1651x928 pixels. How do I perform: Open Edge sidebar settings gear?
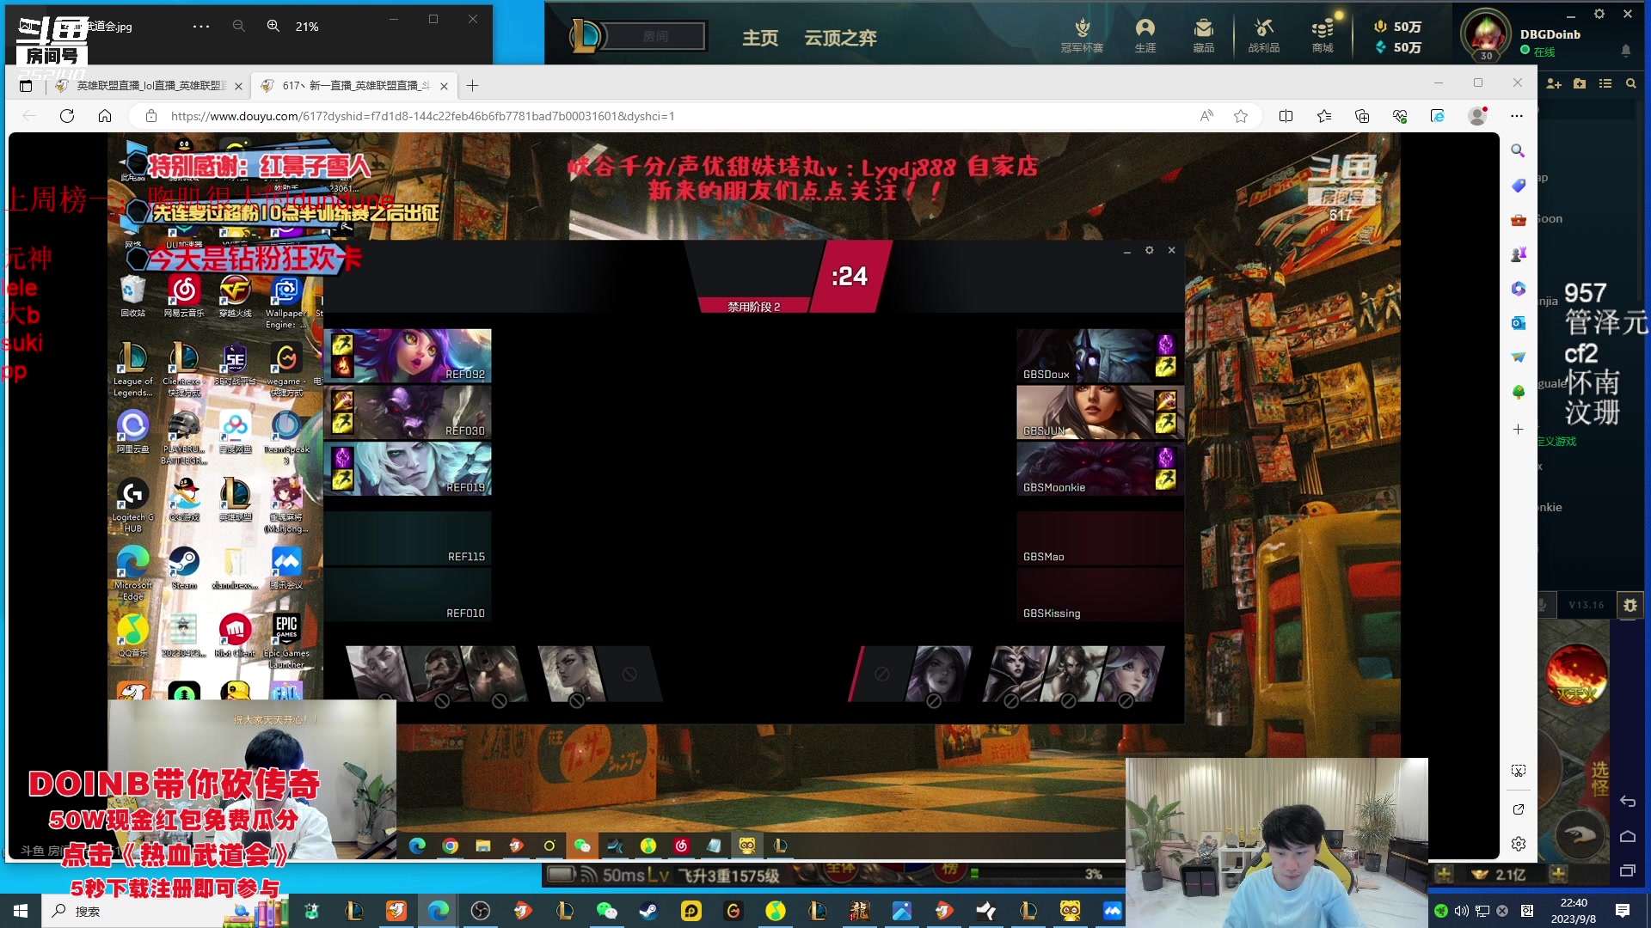pyautogui.click(x=1519, y=844)
